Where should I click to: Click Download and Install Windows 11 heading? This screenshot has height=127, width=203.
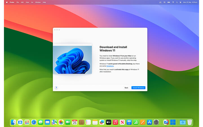[113, 49]
